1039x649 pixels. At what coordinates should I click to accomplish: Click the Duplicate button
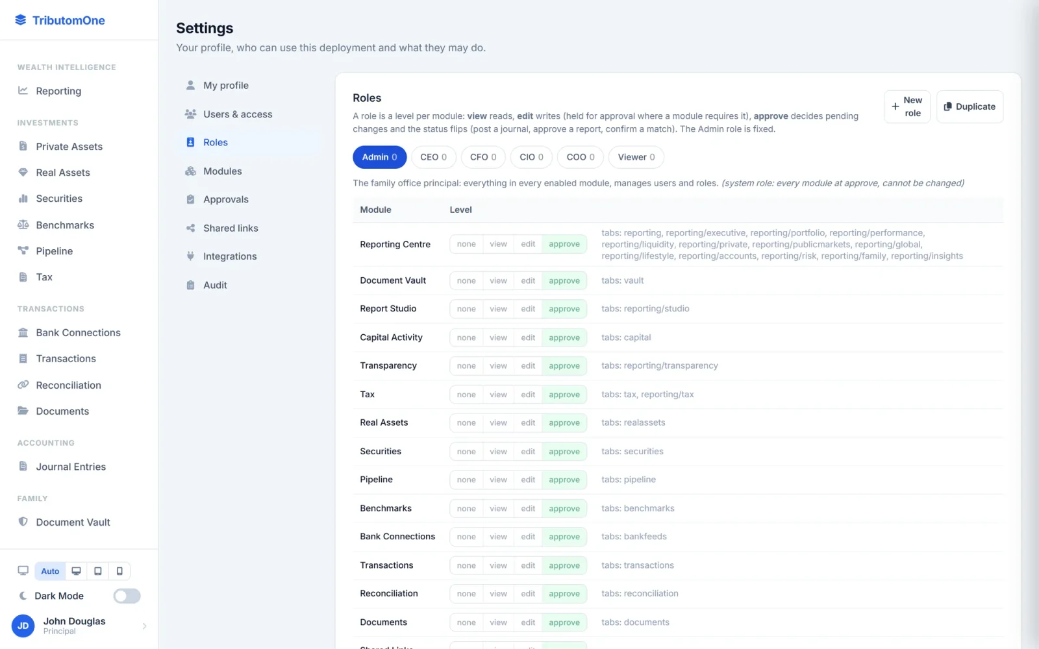pyautogui.click(x=970, y=106)
